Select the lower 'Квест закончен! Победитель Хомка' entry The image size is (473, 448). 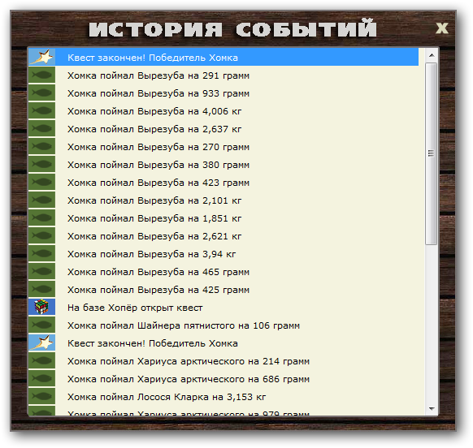[223, 342]
